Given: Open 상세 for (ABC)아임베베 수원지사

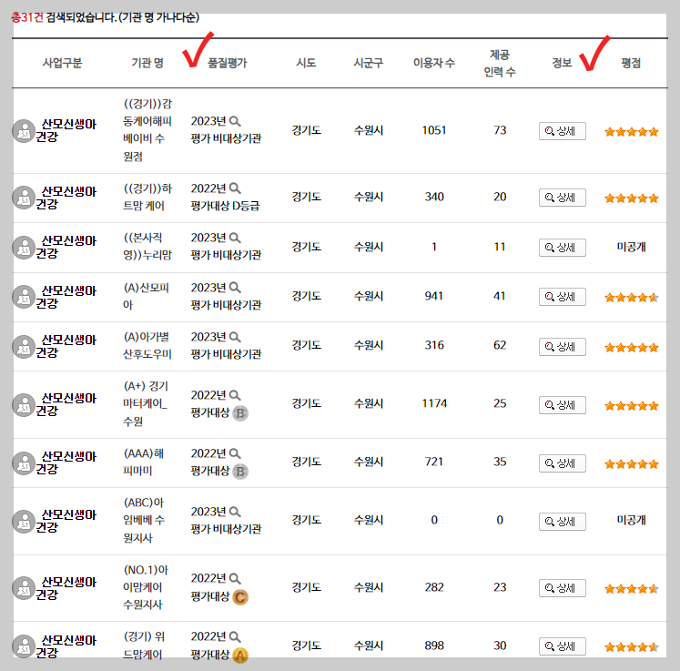Looking at the screenshot, I should (x=562, y=522).
